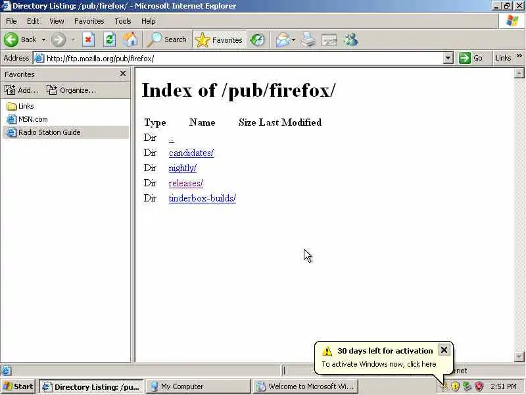Viewport: 526px width, 395px height.
Task: Close the activation balloon notification
Action: [x=444, y=350]
